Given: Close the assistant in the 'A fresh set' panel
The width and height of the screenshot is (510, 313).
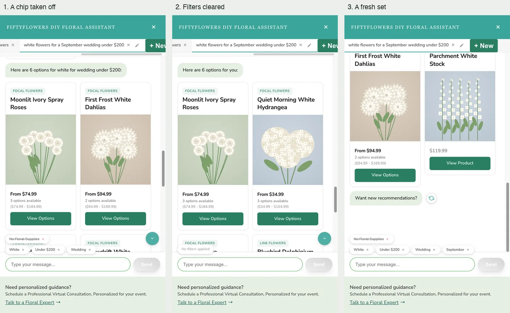Looking at the screenshot, I should 498,27.
